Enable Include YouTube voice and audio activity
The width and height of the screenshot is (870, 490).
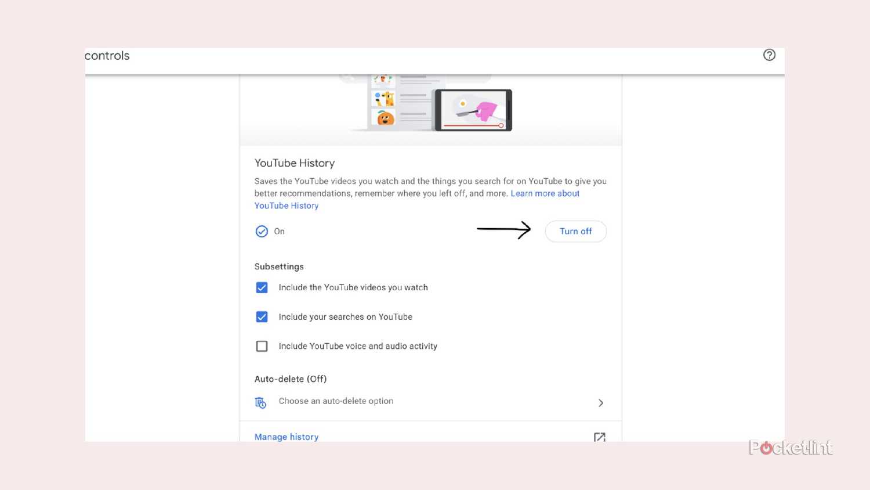[262, 347]
